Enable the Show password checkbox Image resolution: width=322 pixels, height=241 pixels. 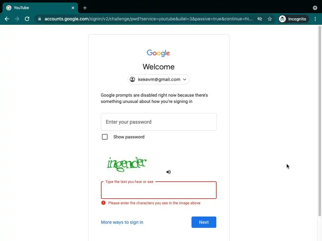coord(105,137)
